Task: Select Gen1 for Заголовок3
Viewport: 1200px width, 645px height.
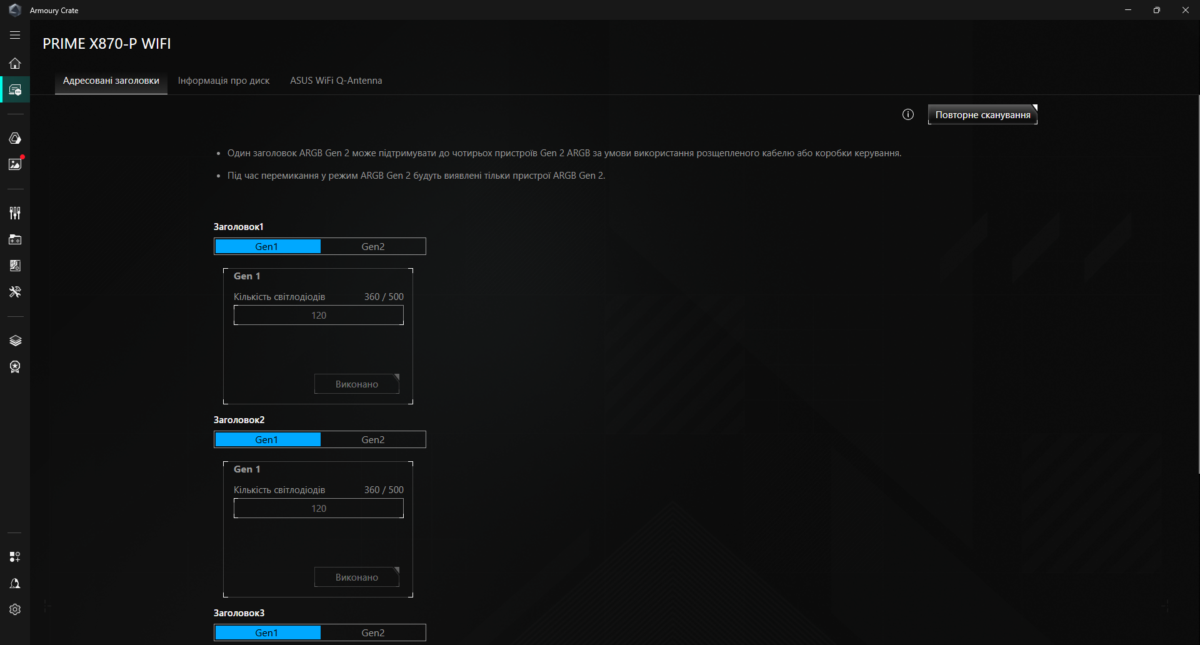Action: [267, 632]
